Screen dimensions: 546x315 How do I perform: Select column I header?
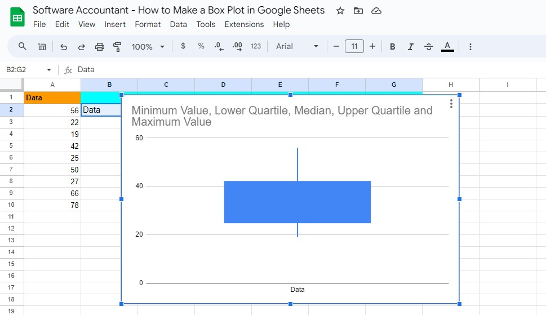pos(507,85)
